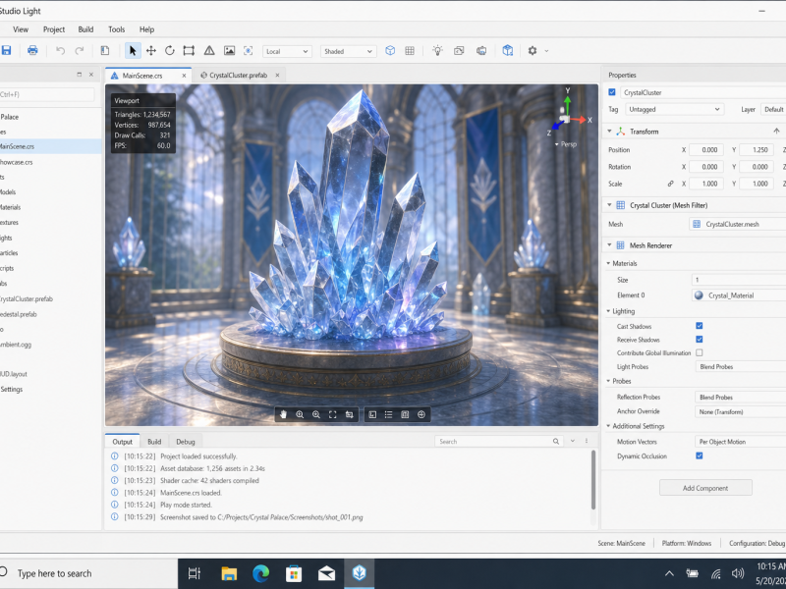Viewport: 786px width, 589px height.
Task: Click the Crystal_Material sphere swatch
Action: click(x=699, y=295)
